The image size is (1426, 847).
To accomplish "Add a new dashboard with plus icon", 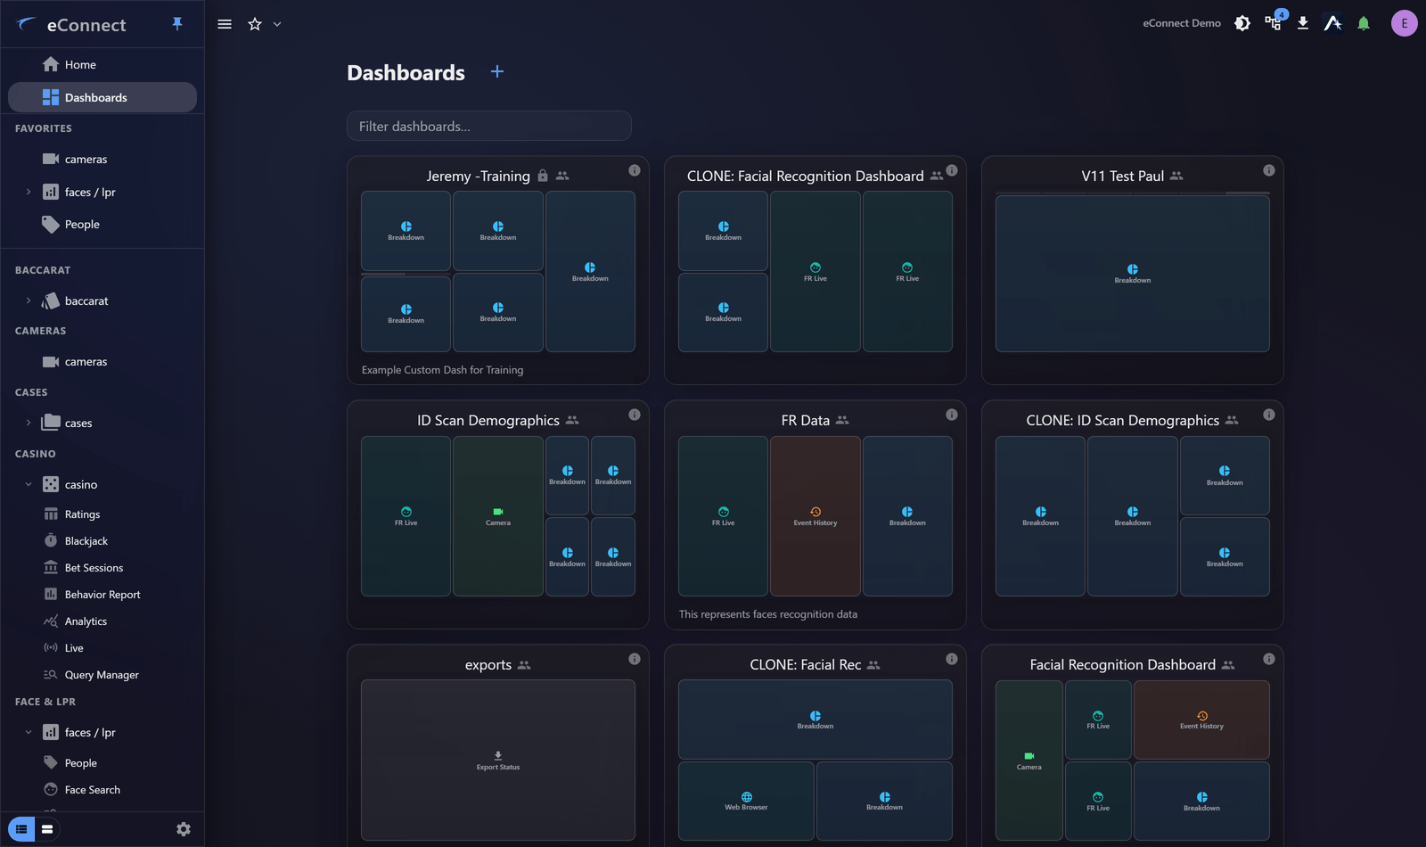I will coord(497,71).
